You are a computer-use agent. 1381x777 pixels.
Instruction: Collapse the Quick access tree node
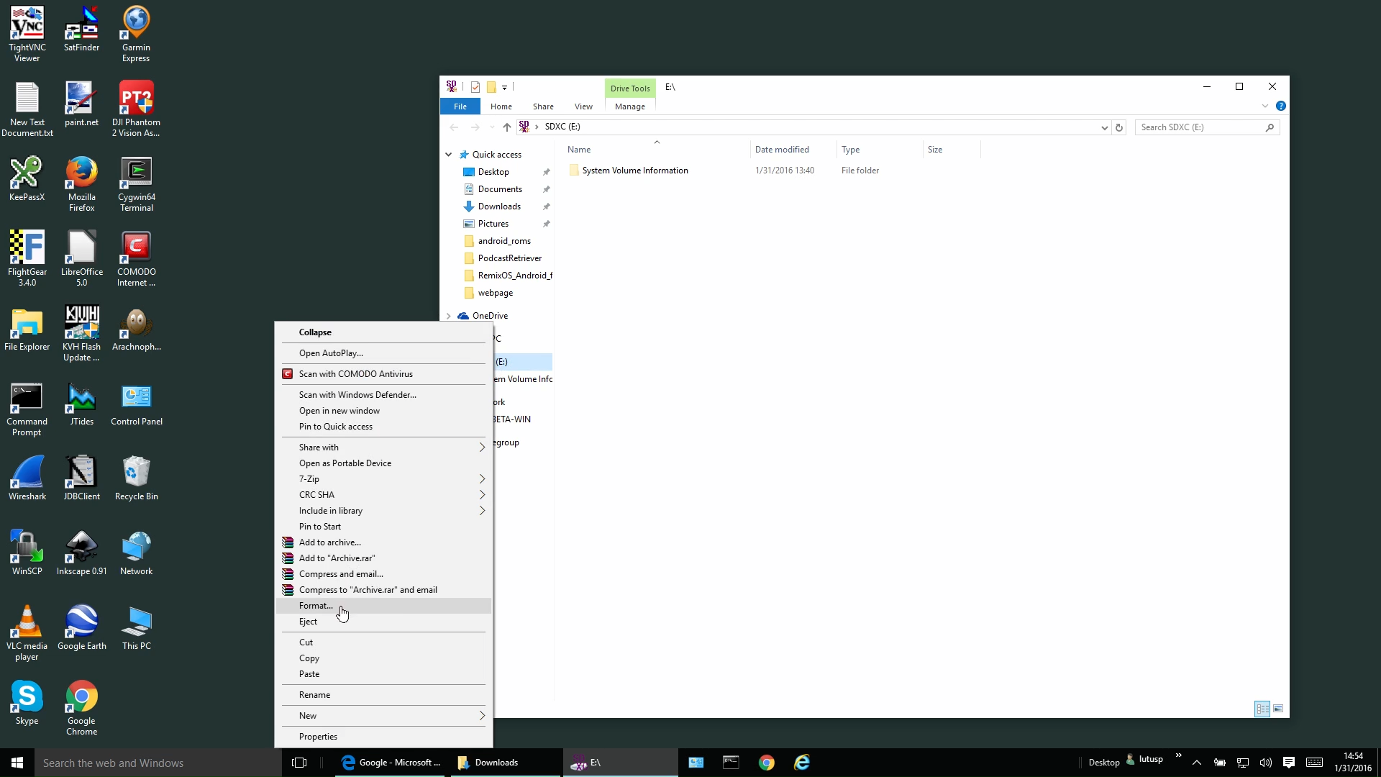coord(449,155)
